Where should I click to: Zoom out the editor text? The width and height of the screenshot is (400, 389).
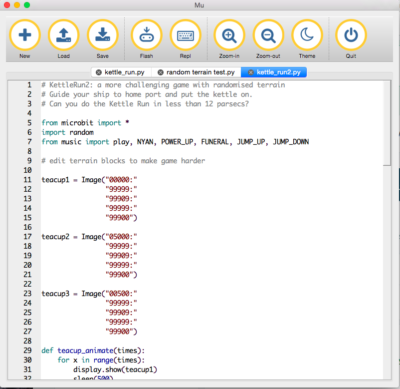point(268,35)
